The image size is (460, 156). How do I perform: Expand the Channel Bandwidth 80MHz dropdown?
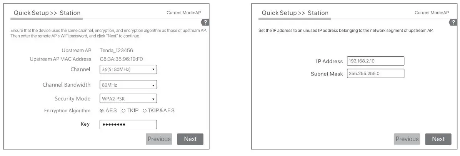click(128, 85)
